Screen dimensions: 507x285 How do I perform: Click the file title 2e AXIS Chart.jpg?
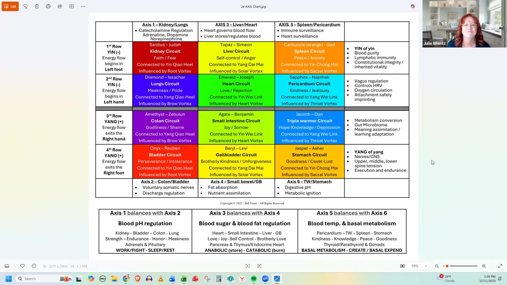click(253, 6)
